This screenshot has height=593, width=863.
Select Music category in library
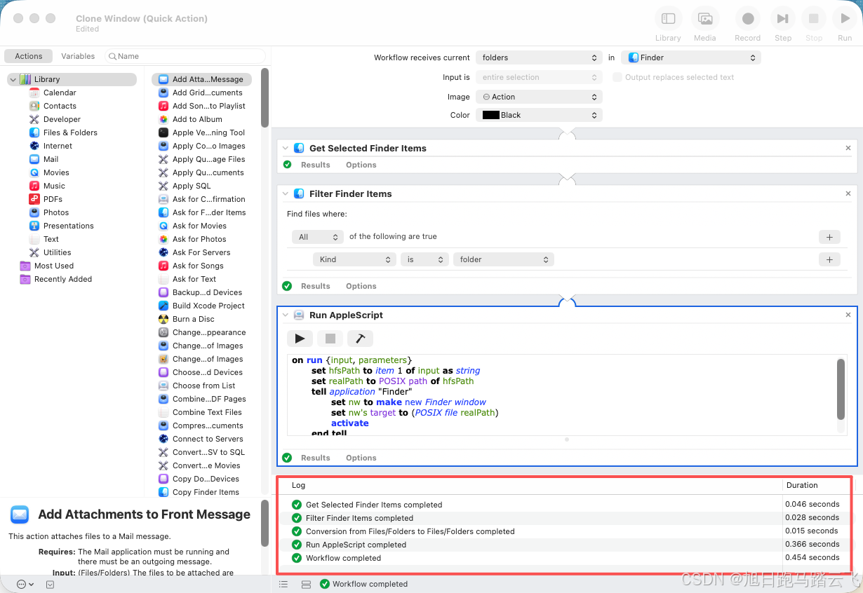(x=54, y=186)
